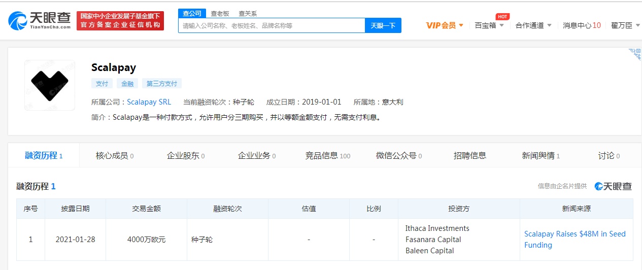
Task: Click the 交易金额 column header
Action: [146, 209]
